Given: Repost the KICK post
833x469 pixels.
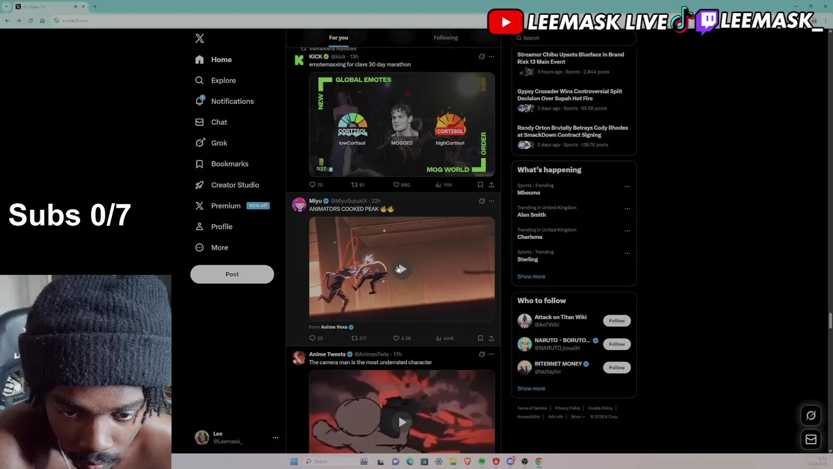Looking at the screenshot, I should coord(357,184).
